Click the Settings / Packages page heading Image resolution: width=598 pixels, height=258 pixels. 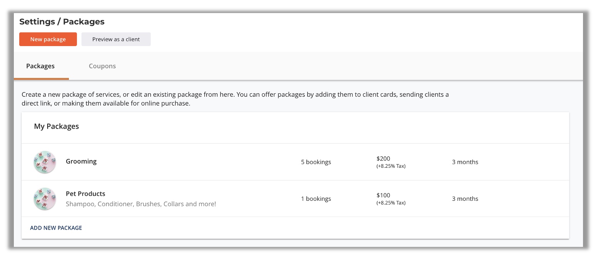pos(62,22)
